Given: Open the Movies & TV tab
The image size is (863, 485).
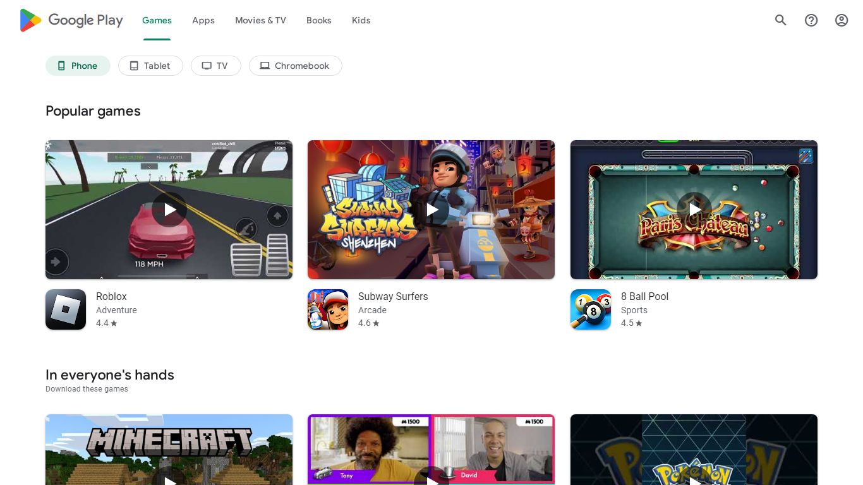Looking at the screenshot, I should coord(260,20).
